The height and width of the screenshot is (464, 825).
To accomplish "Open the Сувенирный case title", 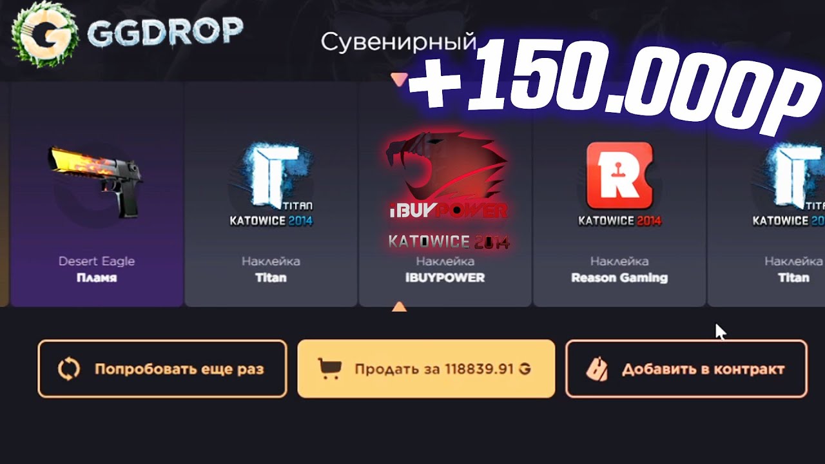I will [398, 43].
